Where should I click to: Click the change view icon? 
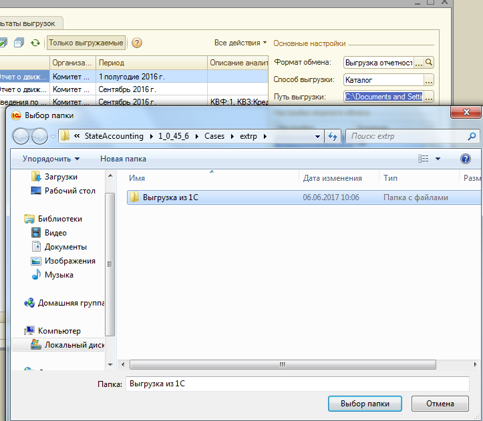[x=424, y=159]
